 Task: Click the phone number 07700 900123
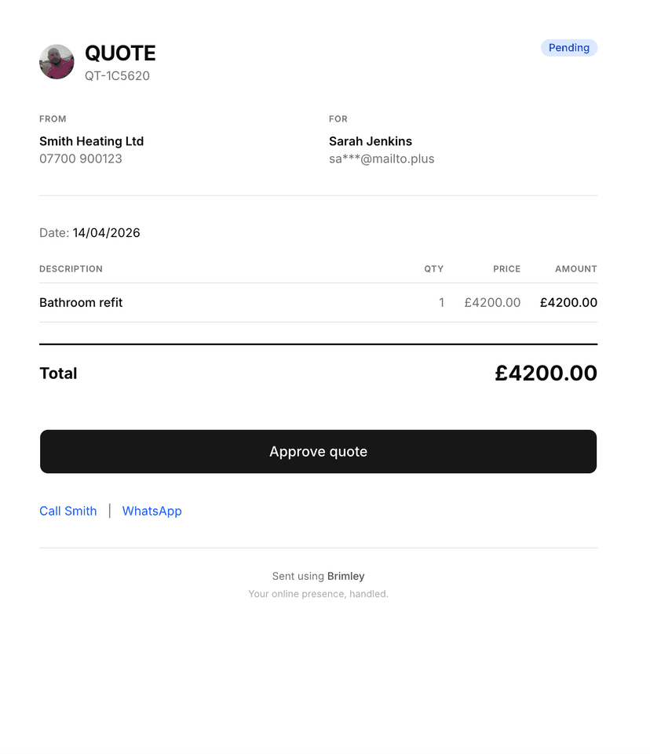tap(81, 158)
